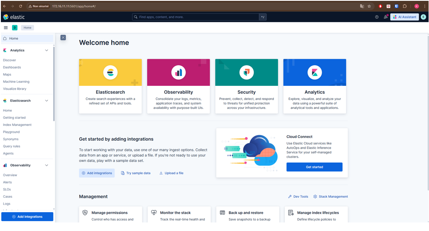Open the user avatar menu

pyautogui.click(x=423, y=17)
